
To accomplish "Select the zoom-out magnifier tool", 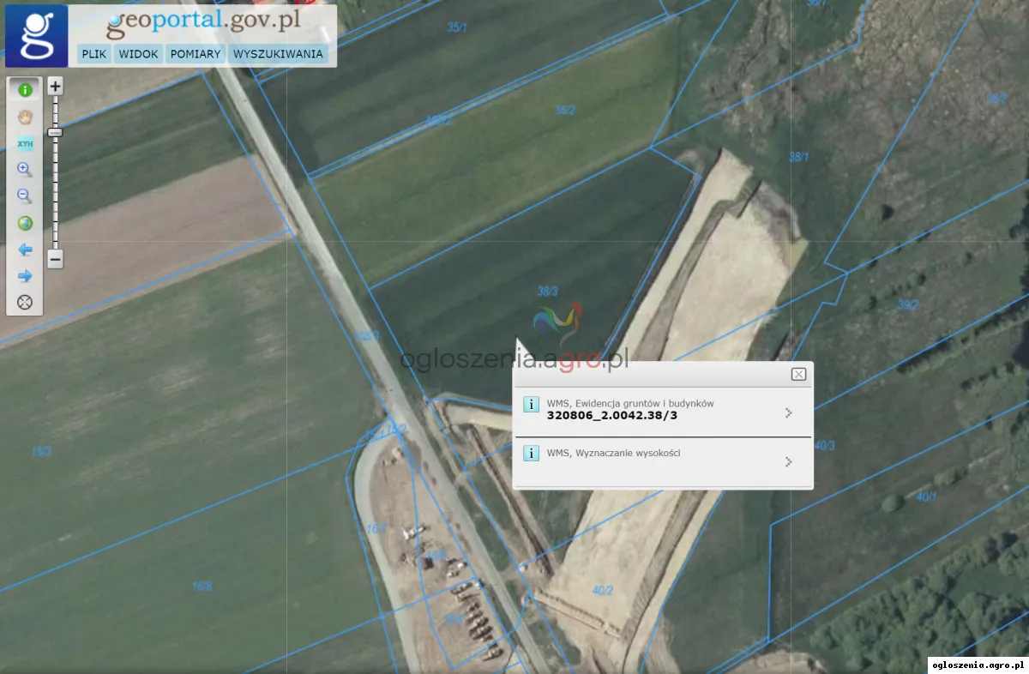I will coord(25,196).
